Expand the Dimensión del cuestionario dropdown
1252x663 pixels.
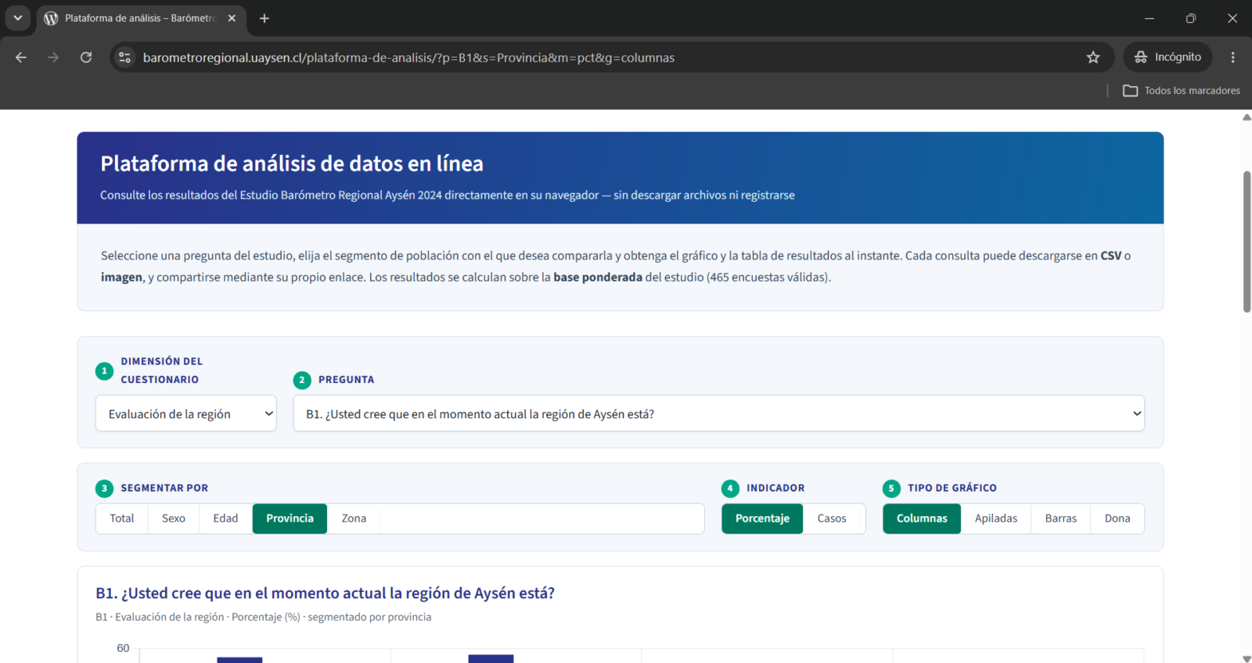tap(186, 414)
